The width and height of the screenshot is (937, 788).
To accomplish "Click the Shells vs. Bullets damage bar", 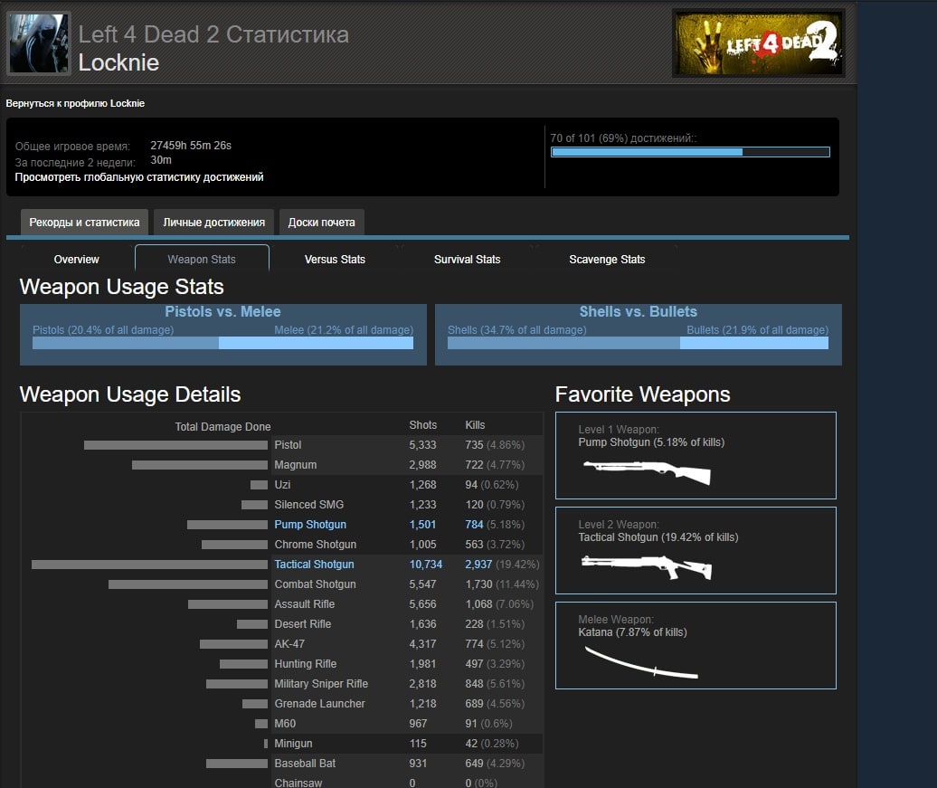I will (639, 343).
